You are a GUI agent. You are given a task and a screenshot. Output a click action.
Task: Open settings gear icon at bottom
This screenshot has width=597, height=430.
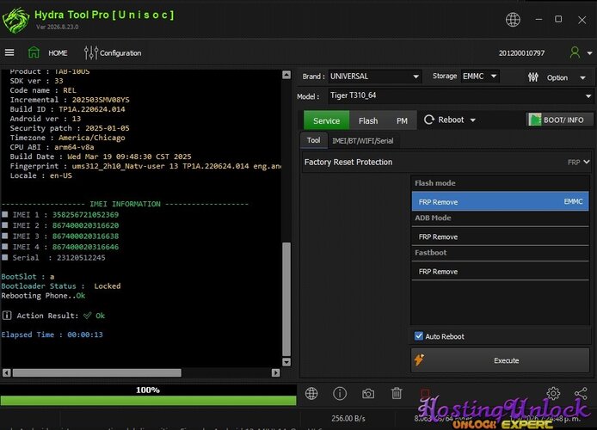pyautogui.click(x=553, y=394)
